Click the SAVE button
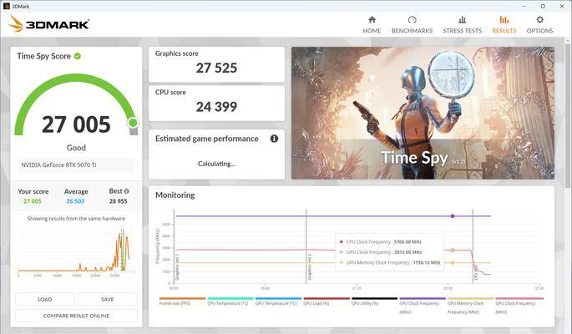The height and width of the screenshot is (334, 572). tap(107, 299)
